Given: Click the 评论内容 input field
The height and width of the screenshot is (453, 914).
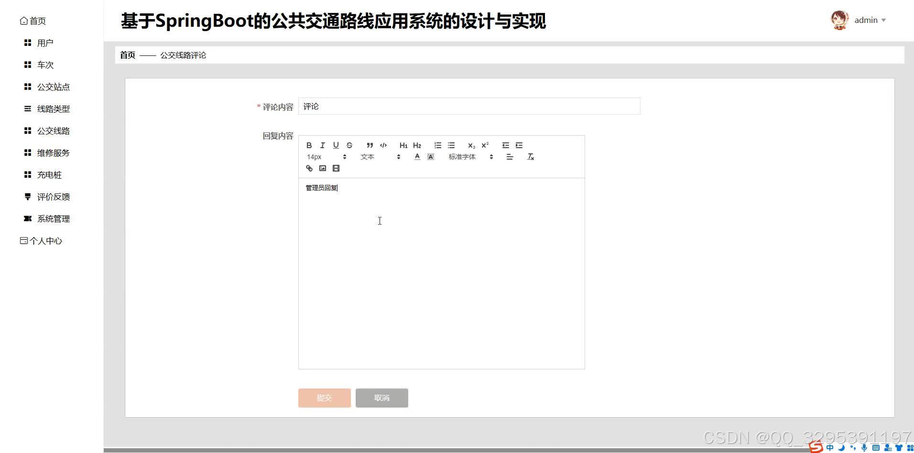Looking at the screenshot, I should coord(468,106).
